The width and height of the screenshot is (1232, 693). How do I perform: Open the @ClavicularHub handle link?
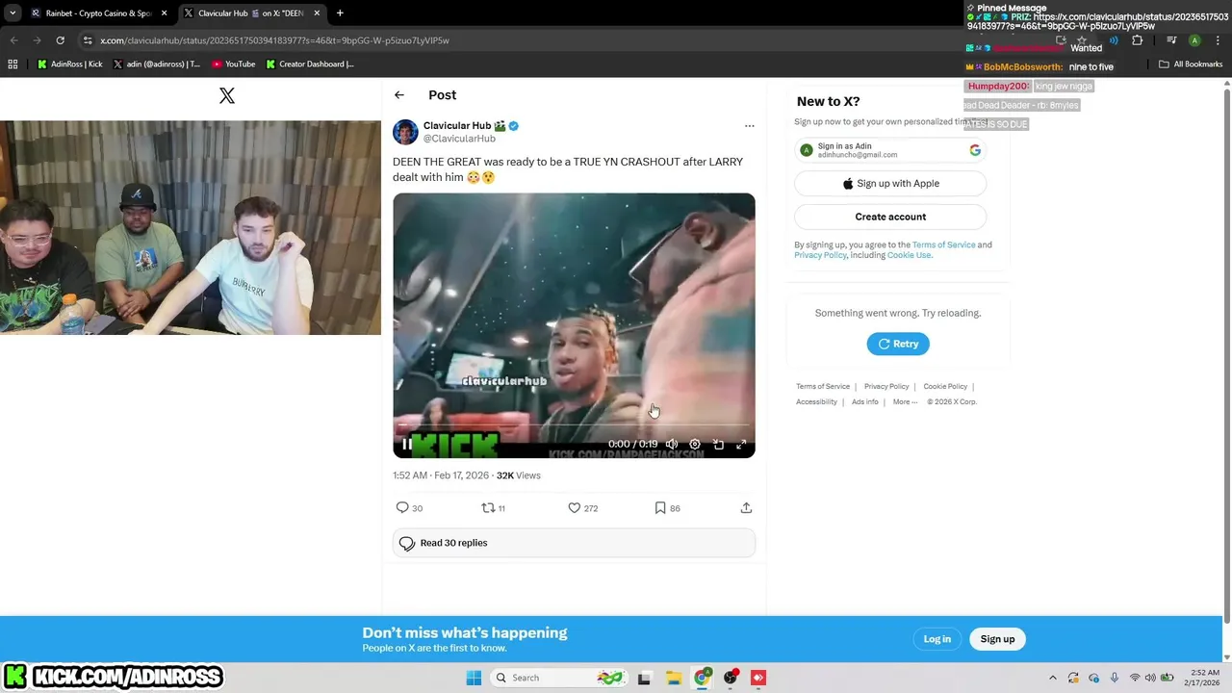459,139
